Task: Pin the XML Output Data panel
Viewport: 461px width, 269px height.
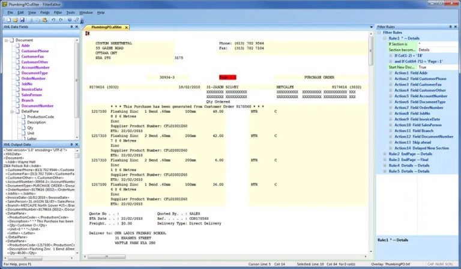Action: point(71,145)
